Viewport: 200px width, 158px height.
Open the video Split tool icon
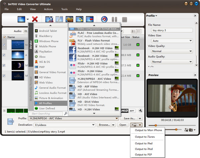59,19
